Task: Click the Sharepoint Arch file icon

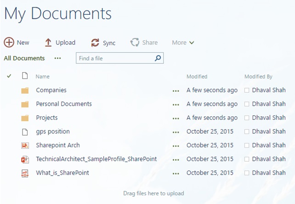Action: click(x=25, y=146)
